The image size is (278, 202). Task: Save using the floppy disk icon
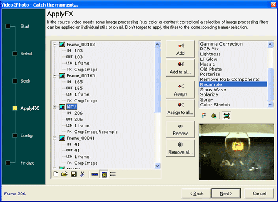pyautogui.click(x=73, y=174)
